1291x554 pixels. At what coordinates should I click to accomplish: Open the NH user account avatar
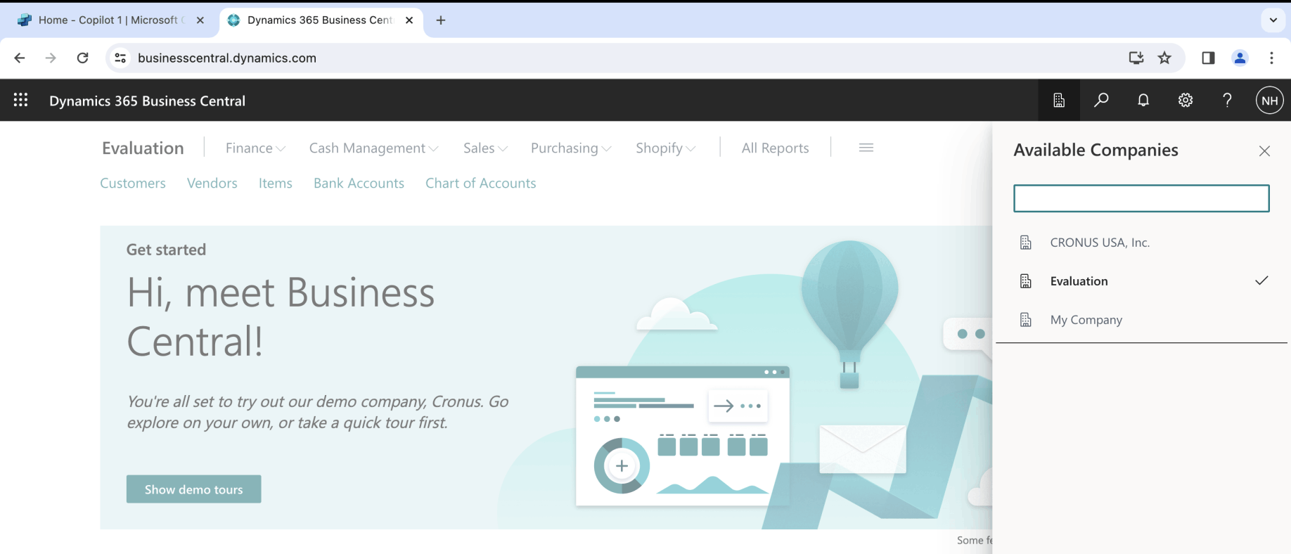pyautogui.click(x=1270, y=101)
